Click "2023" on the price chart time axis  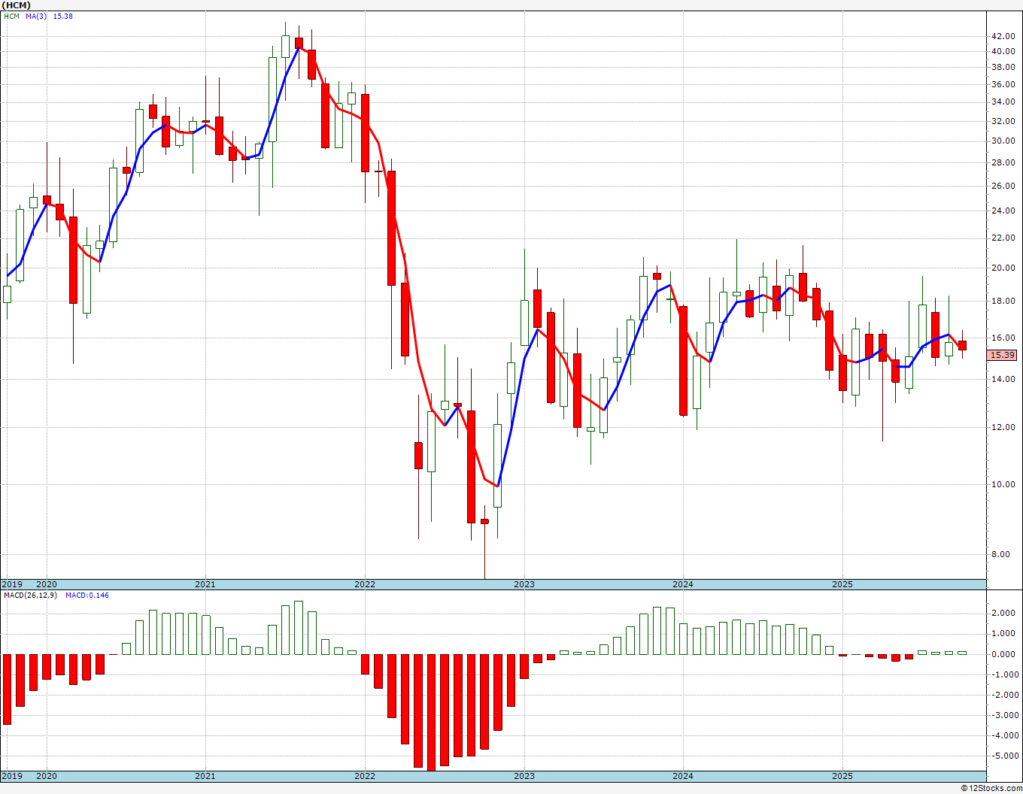[524, 584]
